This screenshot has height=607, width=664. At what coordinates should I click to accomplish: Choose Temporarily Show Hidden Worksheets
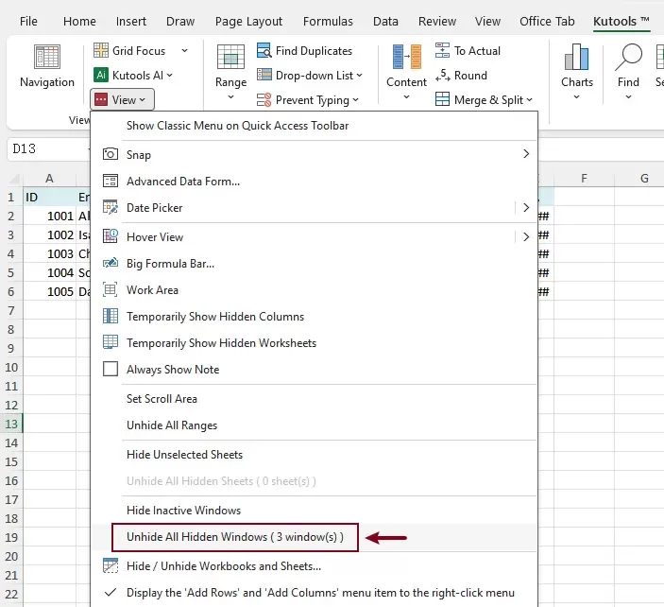pyautogui.click(x=314, y=343)
